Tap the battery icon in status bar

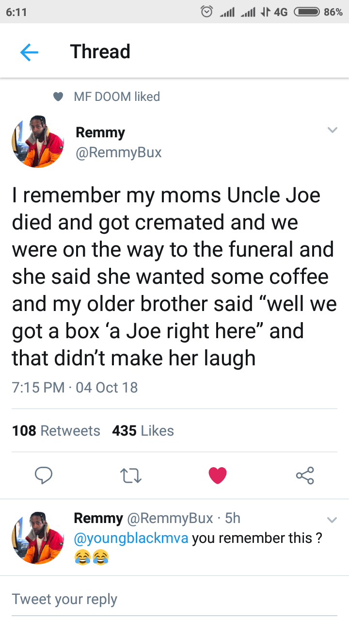pos(305,12)
